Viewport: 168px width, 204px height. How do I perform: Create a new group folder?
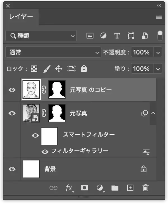point(115,188)
